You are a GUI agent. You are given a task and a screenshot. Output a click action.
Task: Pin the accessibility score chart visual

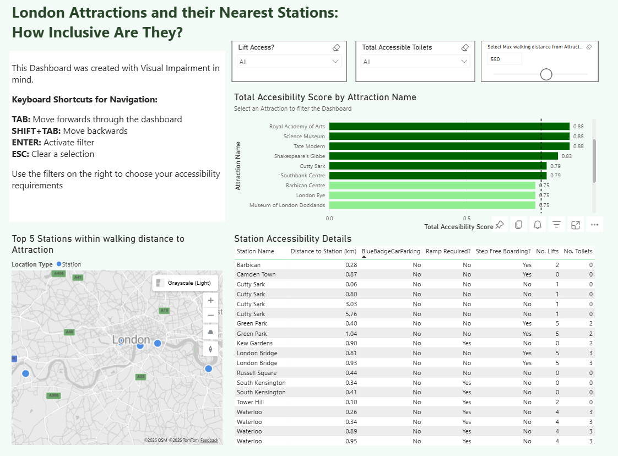[x=500, y=225]
